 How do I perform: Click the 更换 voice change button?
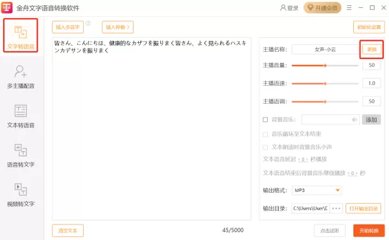[x=371, y=49]
